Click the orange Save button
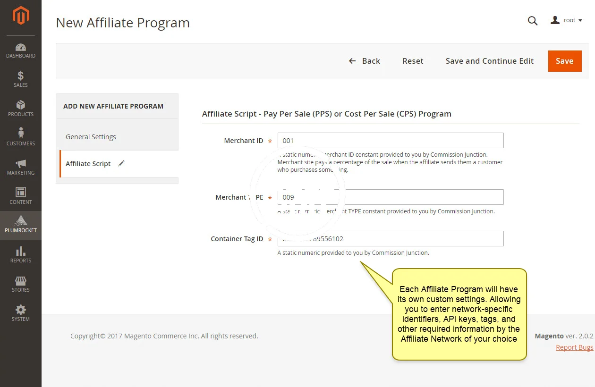The image size is (595, 387). click(564, 61)
